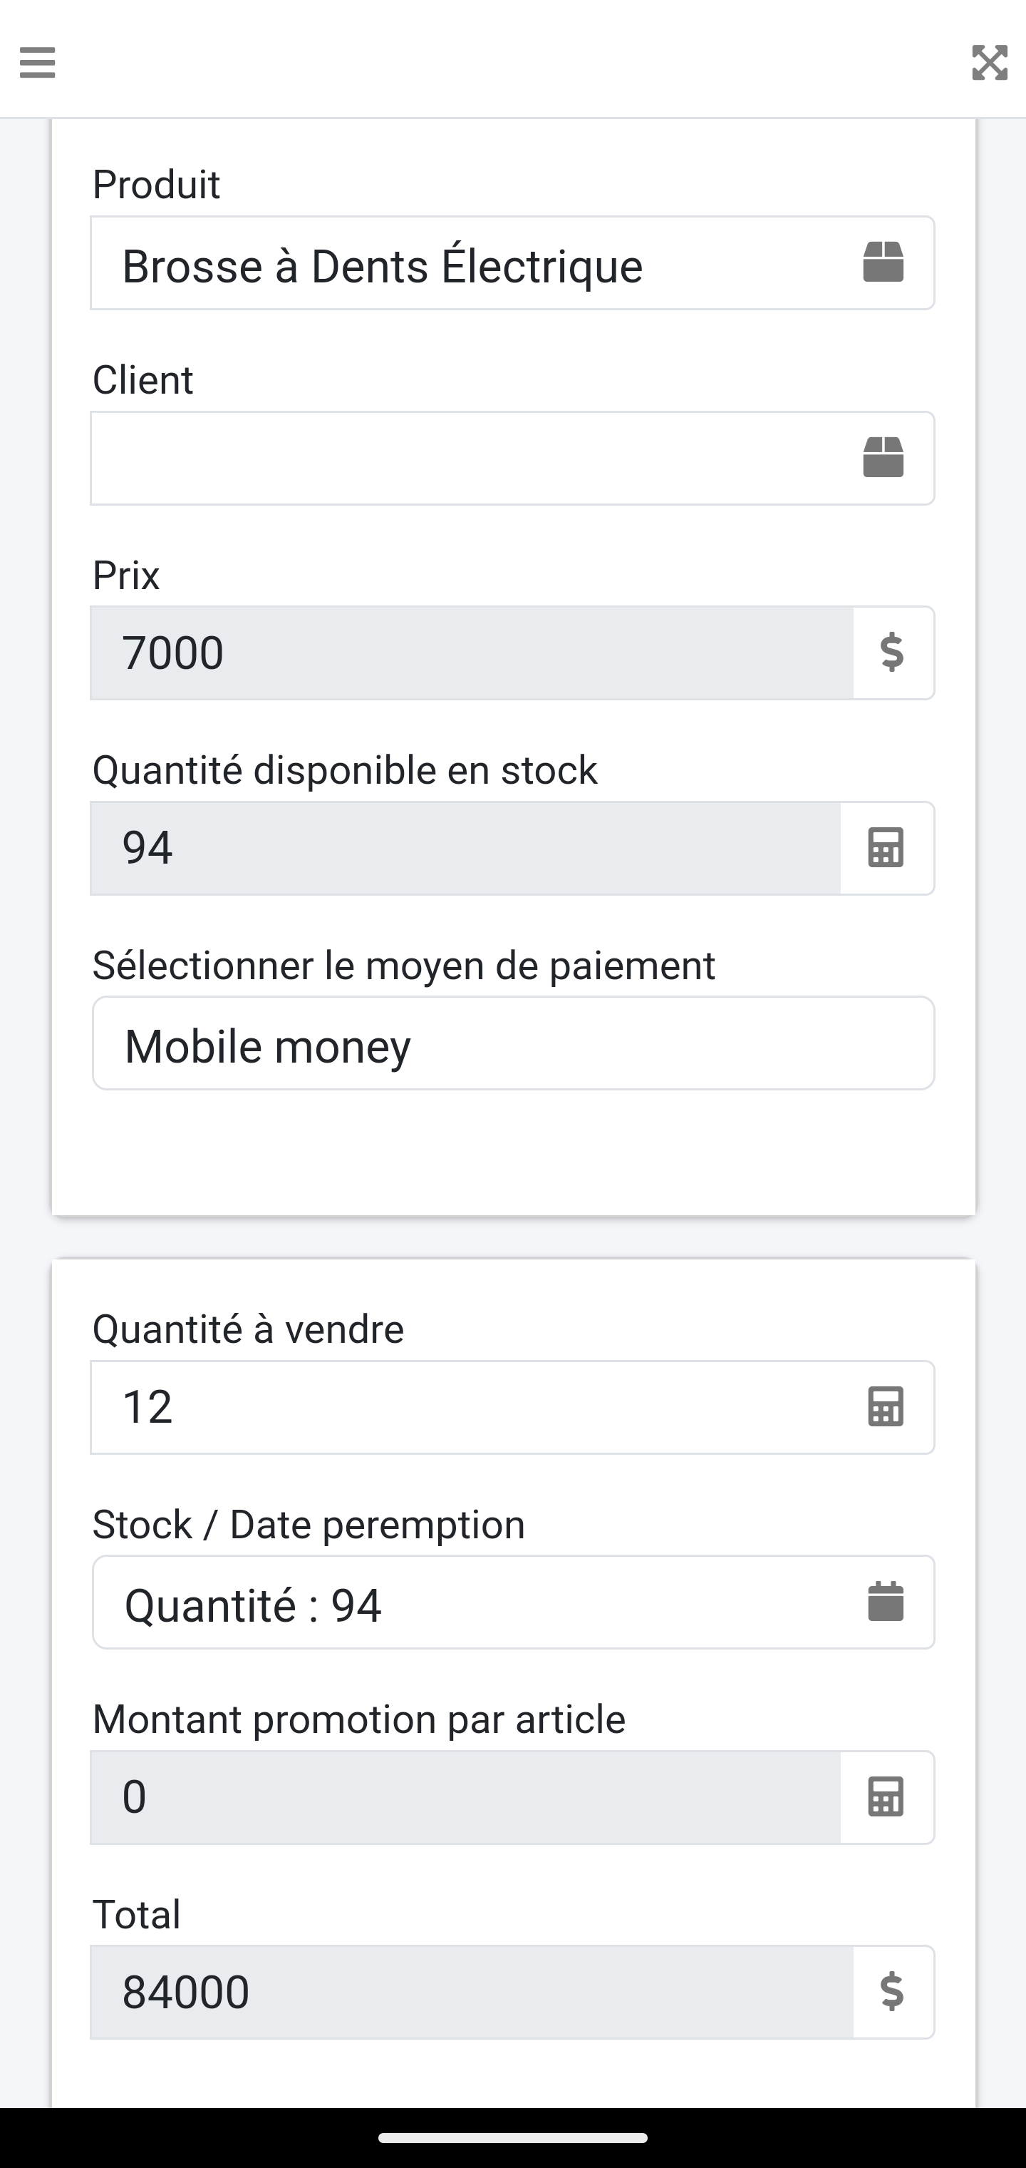
Task: Click the dollar icon beside Prix
Action: point(892,653)
